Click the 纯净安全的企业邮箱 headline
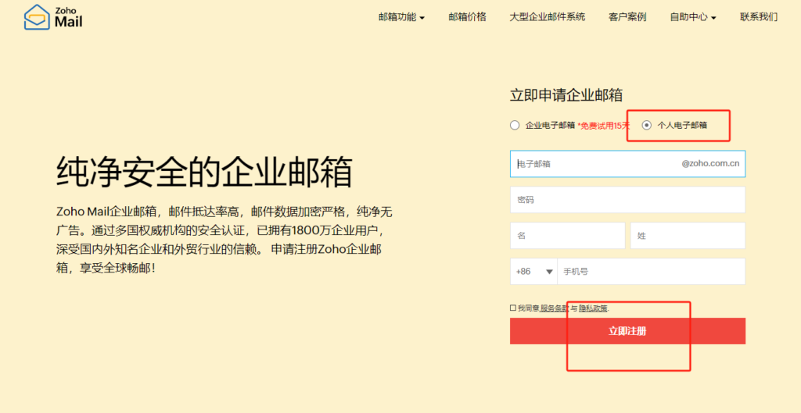 (204, 173)
